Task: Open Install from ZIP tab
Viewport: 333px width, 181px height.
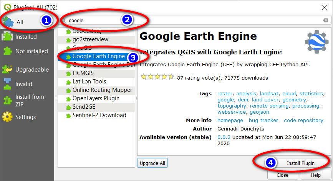Action: [x=27, y=101]
